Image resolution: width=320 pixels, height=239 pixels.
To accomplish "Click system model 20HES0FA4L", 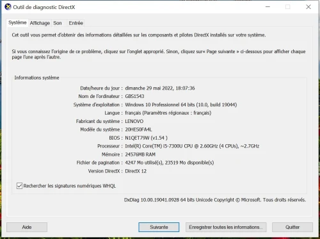I will tap(138, 129).
